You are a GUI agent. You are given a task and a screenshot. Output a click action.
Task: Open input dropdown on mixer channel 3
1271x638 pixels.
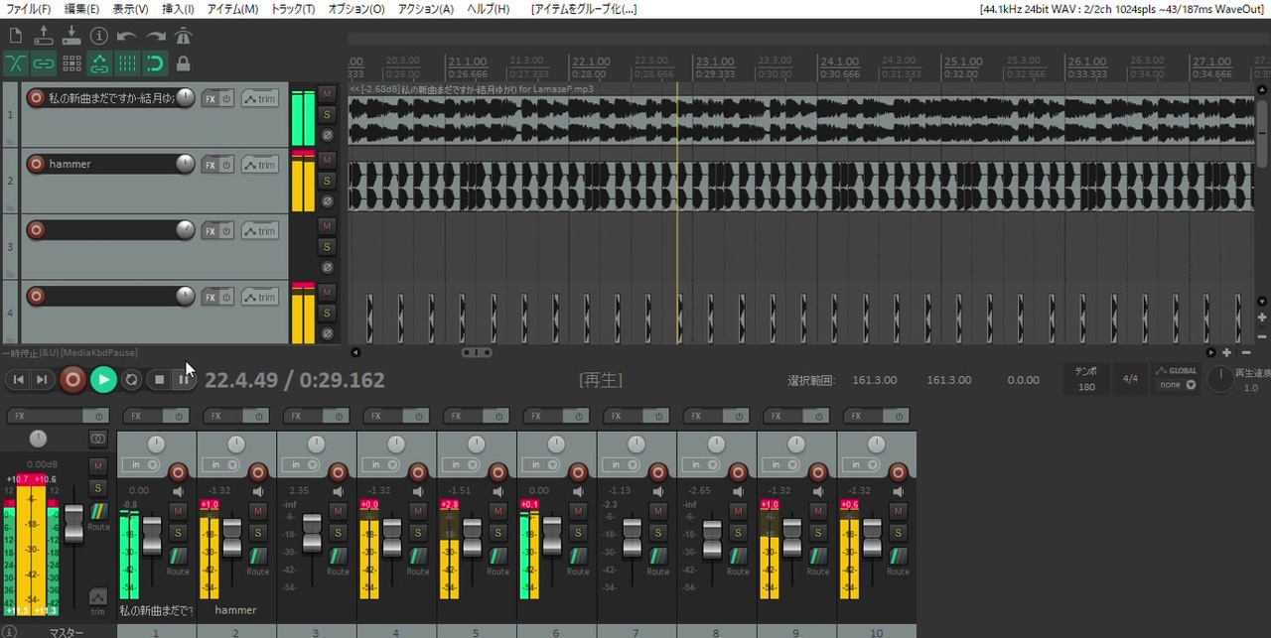pos(300,464)
